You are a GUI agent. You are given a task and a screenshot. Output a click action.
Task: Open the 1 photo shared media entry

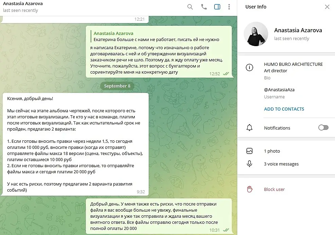272,151
